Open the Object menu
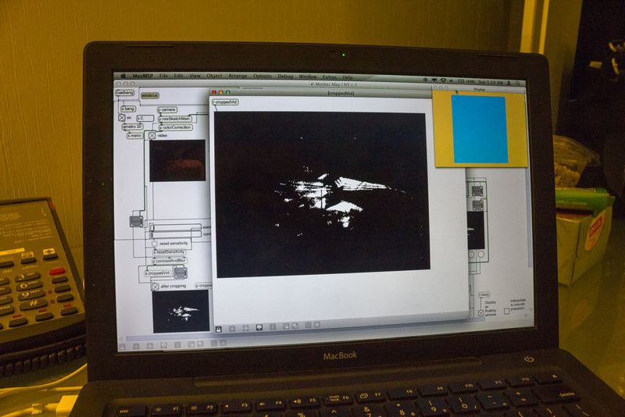Viewport: 625px width, 417px height. point(214,76)
